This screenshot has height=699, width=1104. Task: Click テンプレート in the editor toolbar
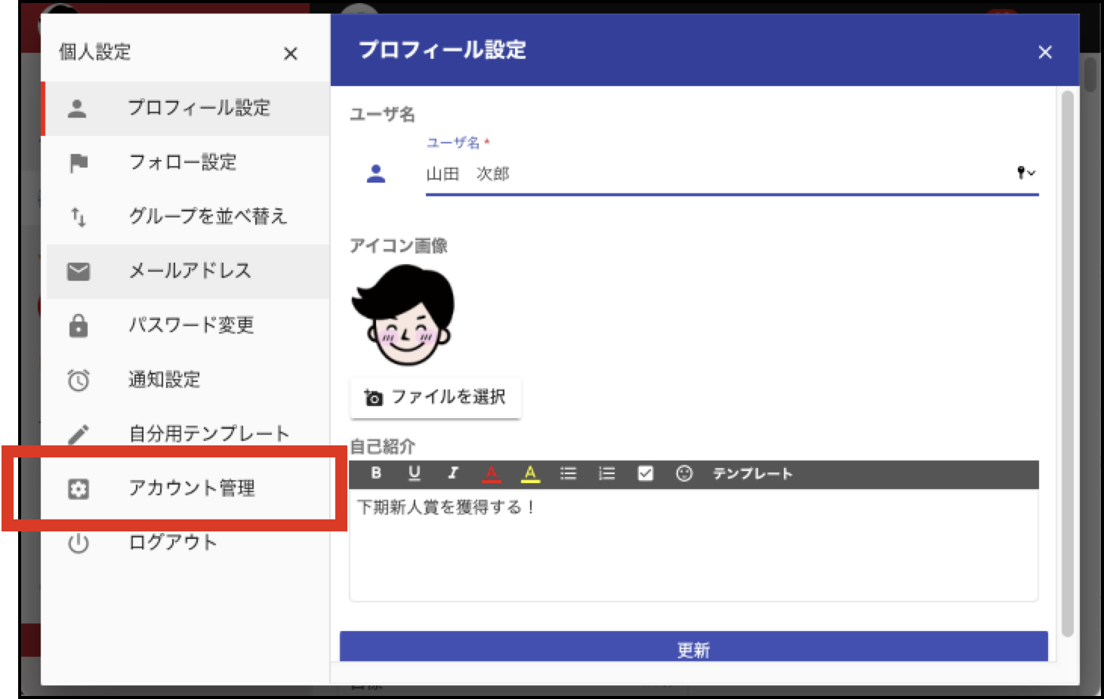[x=753, y=474]
